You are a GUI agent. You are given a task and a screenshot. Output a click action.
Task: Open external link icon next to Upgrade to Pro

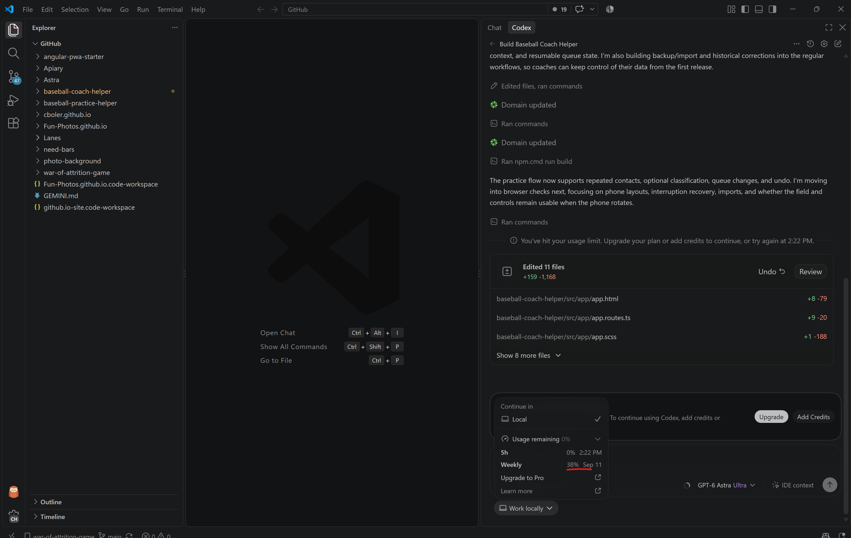pos(598,477)
